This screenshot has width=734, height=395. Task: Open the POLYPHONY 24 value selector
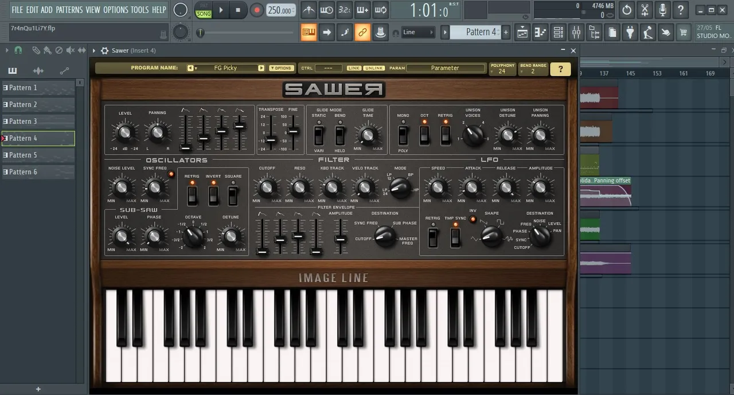(502, 69)
